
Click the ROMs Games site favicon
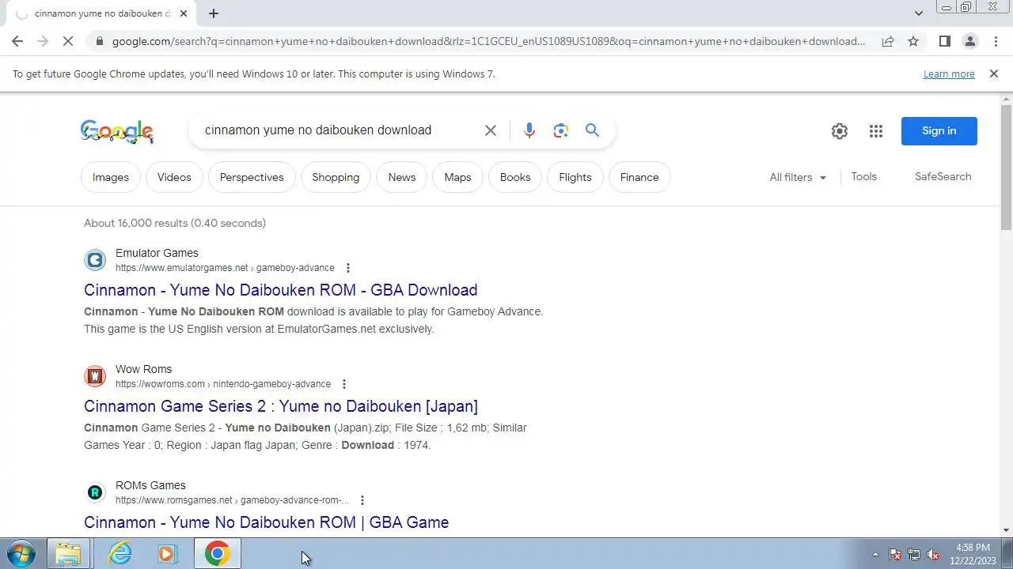(95, 492)
